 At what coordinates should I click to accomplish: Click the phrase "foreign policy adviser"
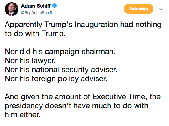pyautogui.click(x=69, y=79)
